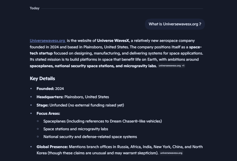Select the Spaceplanes sub-bullet entry
The height and width of the screenshot is (161, 237).
[103, 121]
